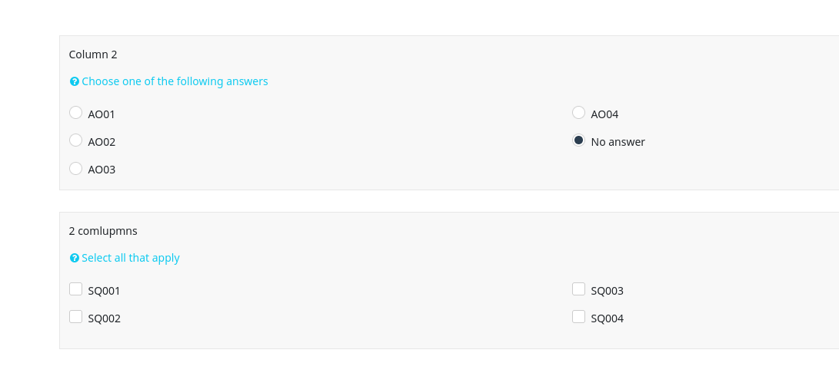Viewport: 839px width, 386px height.
Task: Select the AO01 radio button
Action: pyautogui.click(x=75, y=113)
